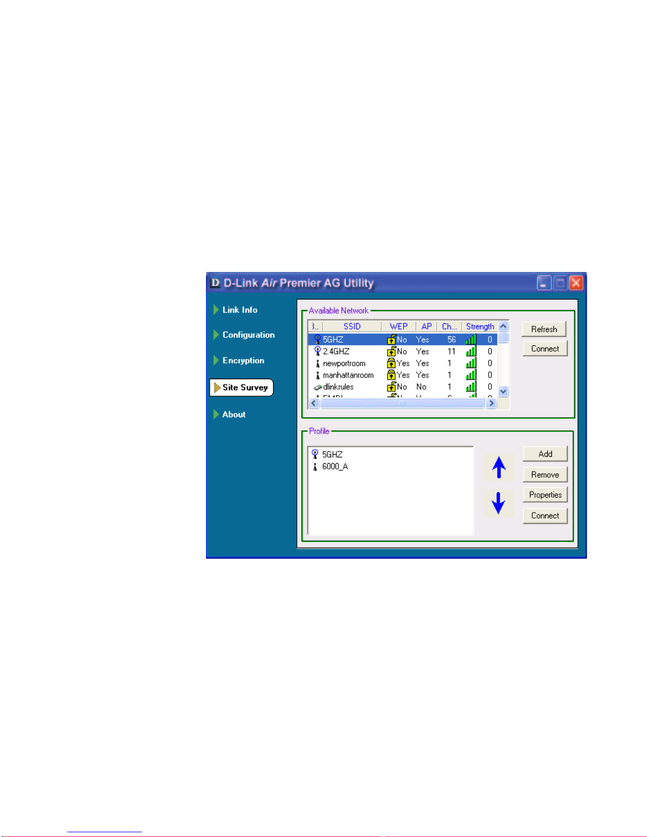647x837 pixels.
Task: Click Connect in the Available Network panel
Action: [x=545, y=349]
